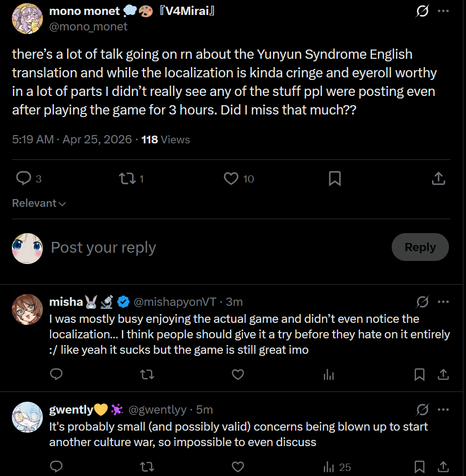Open gwently's profile avatar

coord(27,417)
